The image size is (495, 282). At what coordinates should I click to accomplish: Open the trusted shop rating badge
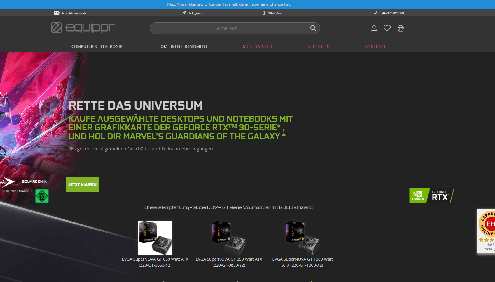486,231
